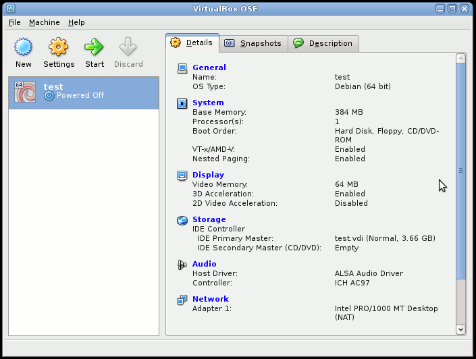Select the test virtual machine entry
Viewport: 476px width, 359px height.
pyautogui.click(x=84, y=92)
